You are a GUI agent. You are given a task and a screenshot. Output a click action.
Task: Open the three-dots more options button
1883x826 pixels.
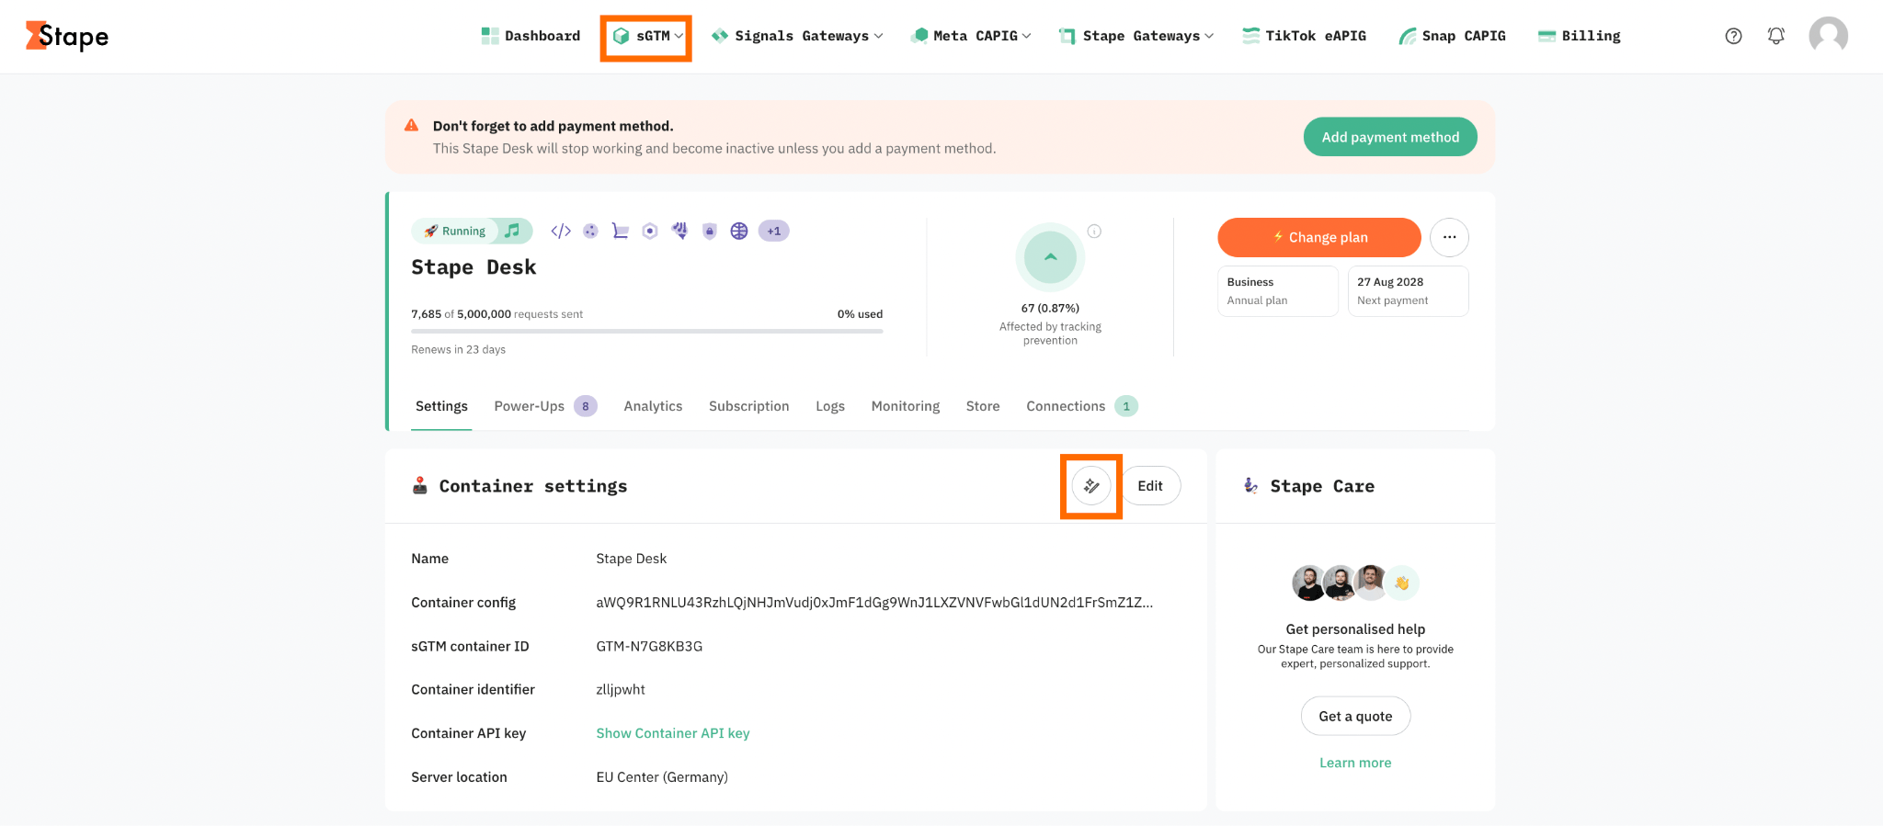click(x=1449, y=237)
